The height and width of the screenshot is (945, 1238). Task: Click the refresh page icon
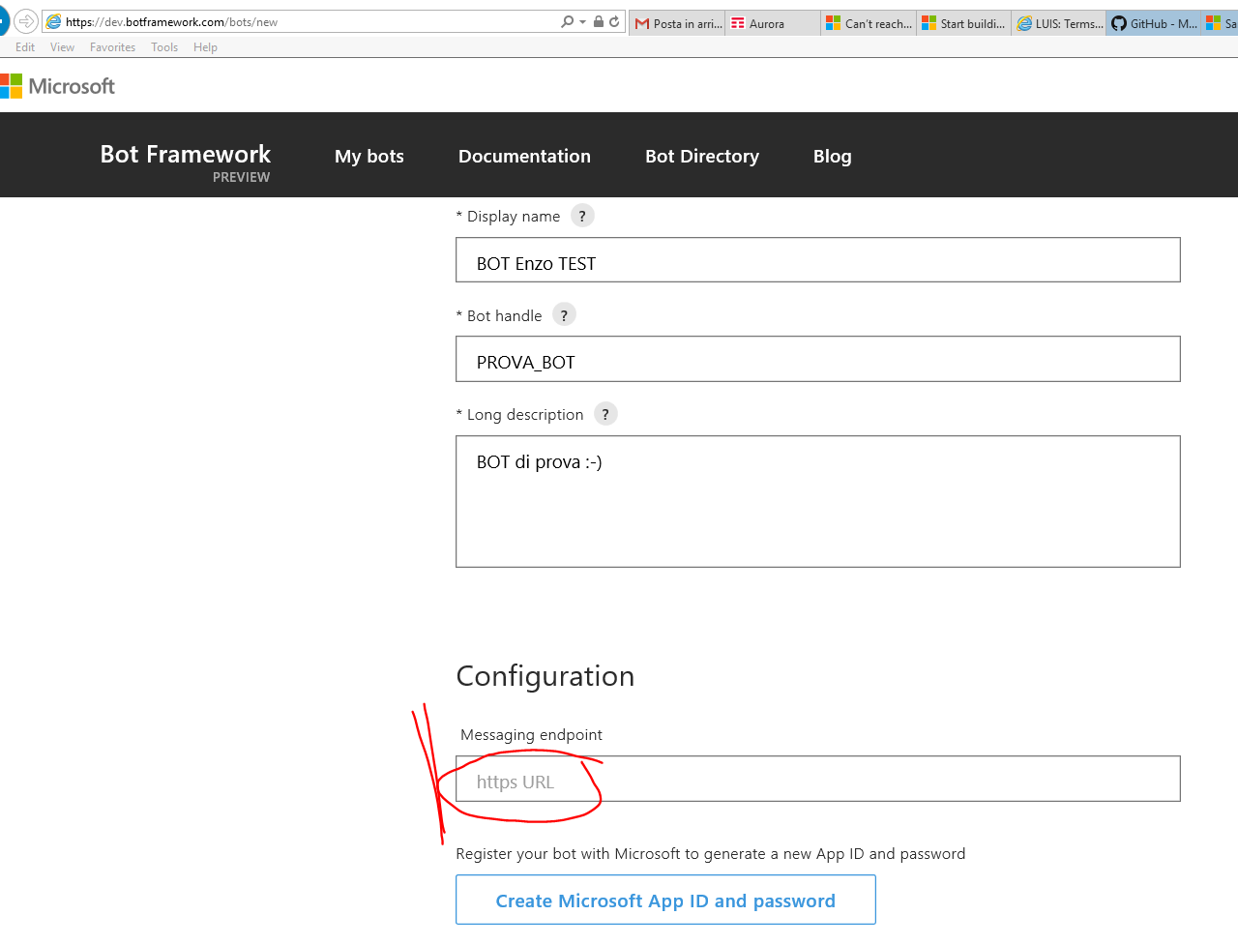pos(614,21)
